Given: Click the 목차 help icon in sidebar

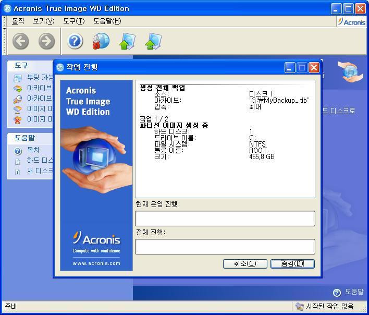Looking at the screenshot, I should (x=18, y=151).
